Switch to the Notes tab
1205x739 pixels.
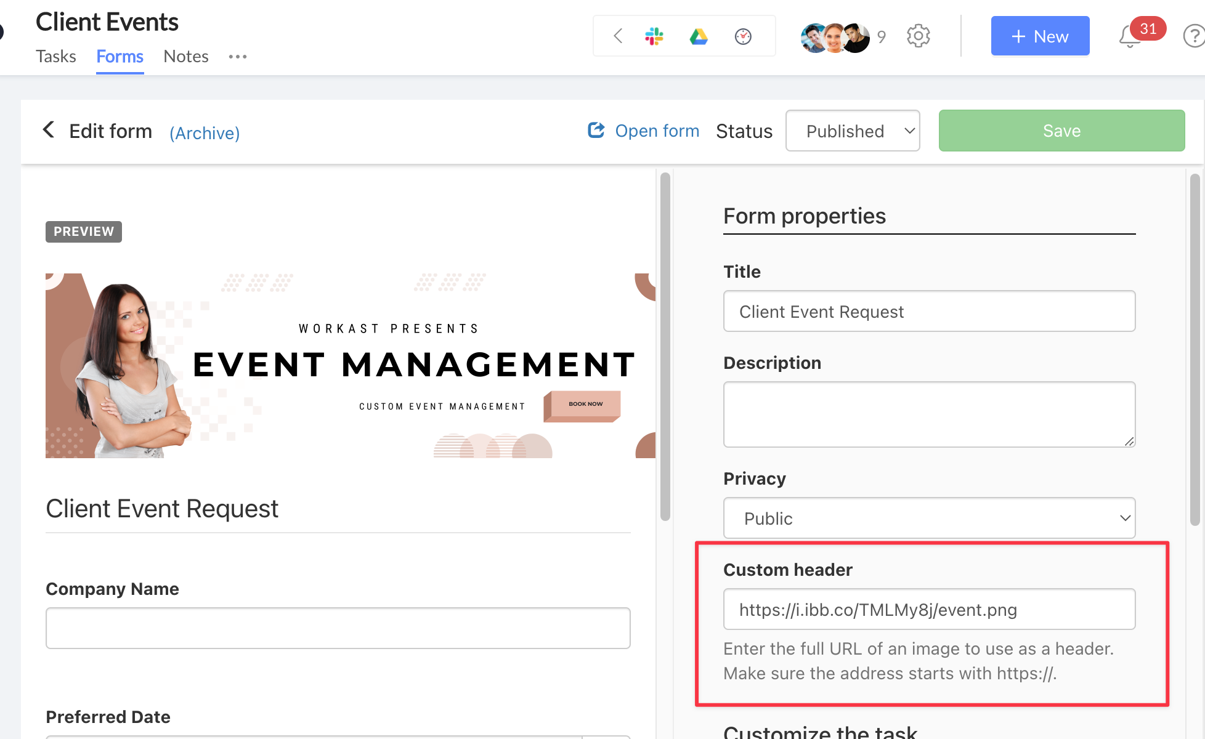pyautogui.click(x=186, y=57)
